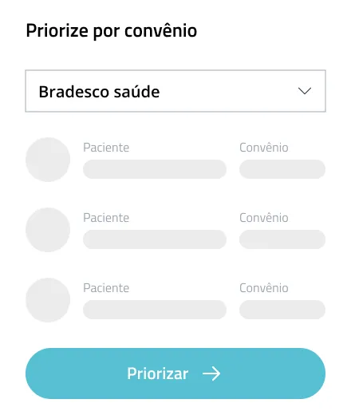
Task: Click the first Paciente name placeholder bar
Action: [x=155, y=169]
